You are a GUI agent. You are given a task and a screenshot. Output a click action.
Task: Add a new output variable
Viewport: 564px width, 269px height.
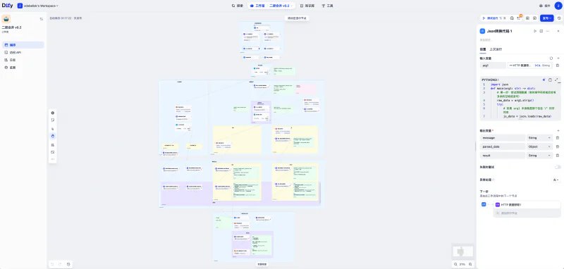[x=558, y=130]
